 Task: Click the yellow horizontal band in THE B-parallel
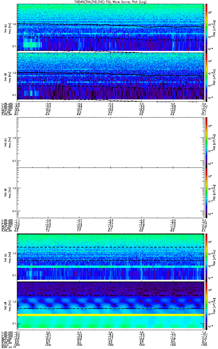(x=110, y=315)
